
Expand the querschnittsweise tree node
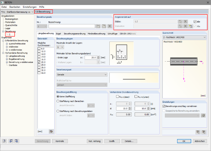[7, 44]
